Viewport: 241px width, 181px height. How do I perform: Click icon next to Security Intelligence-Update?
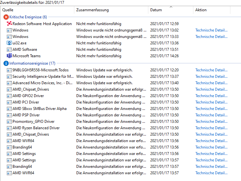(9, 77)
